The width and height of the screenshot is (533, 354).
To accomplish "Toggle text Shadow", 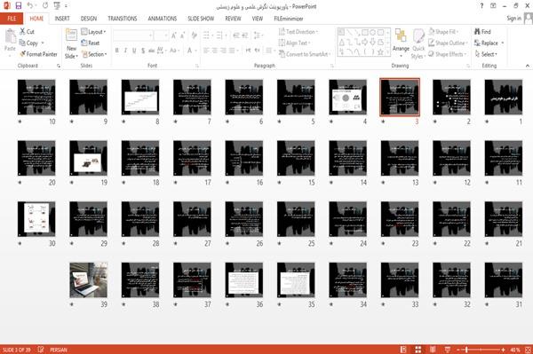I will [x=143, y=51].
